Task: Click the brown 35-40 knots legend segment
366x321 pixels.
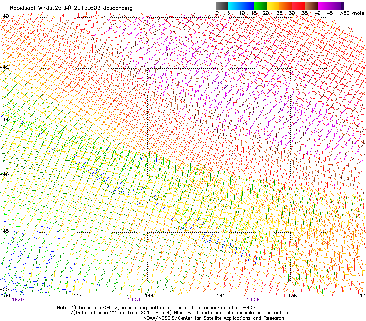Action: (312, 6)
